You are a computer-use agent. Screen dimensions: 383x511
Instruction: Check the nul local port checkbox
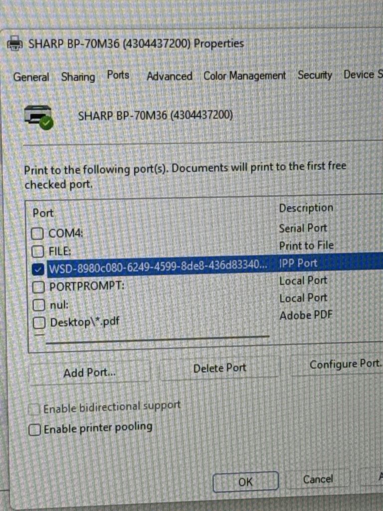[x=38, y=304]
